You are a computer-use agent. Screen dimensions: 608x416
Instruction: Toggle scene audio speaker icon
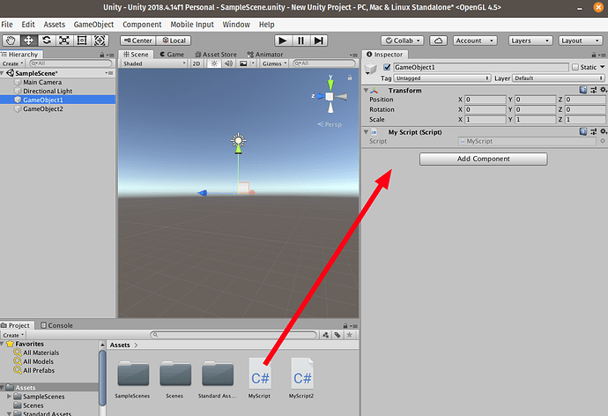tap(228, 63)
